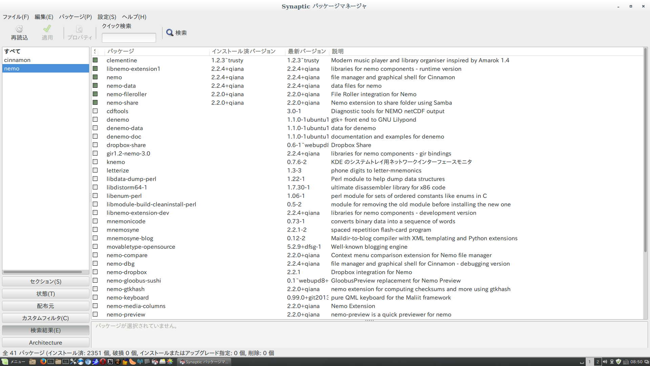Launch the SeaMonkey browser from the taskbar
The width and height of the screenshot is (650, 366).
[x=95, y=362]
